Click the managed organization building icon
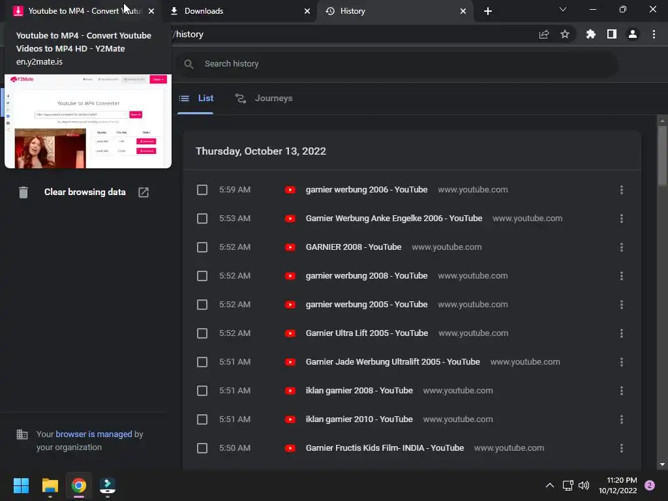This screenshot has height=501, width=668. (22, 434)
